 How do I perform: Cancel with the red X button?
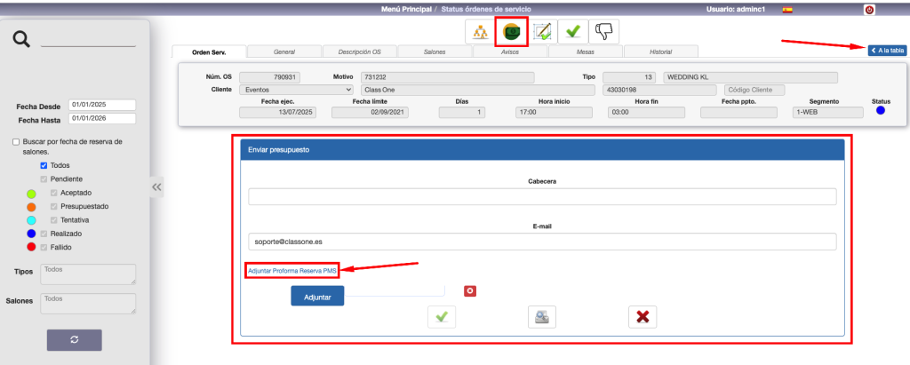click(x=642, y=317)
